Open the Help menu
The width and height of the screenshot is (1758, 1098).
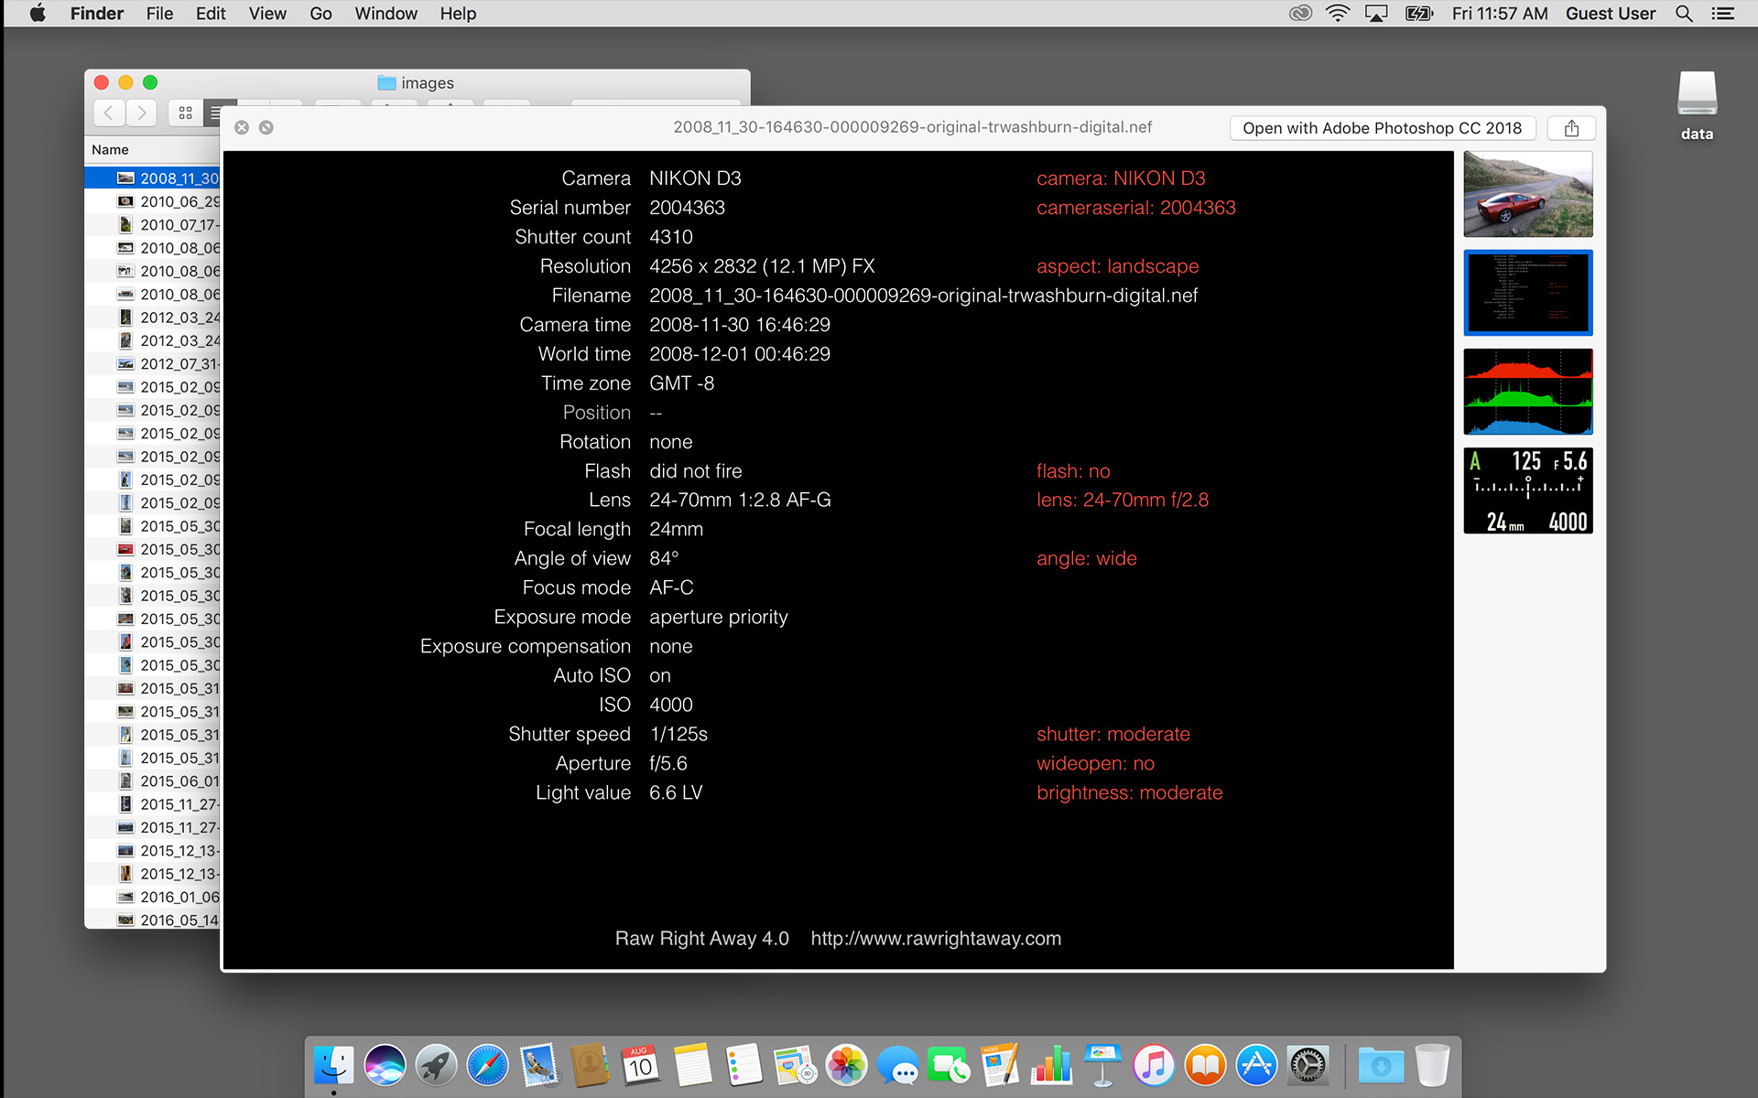[x=458, y=14]
